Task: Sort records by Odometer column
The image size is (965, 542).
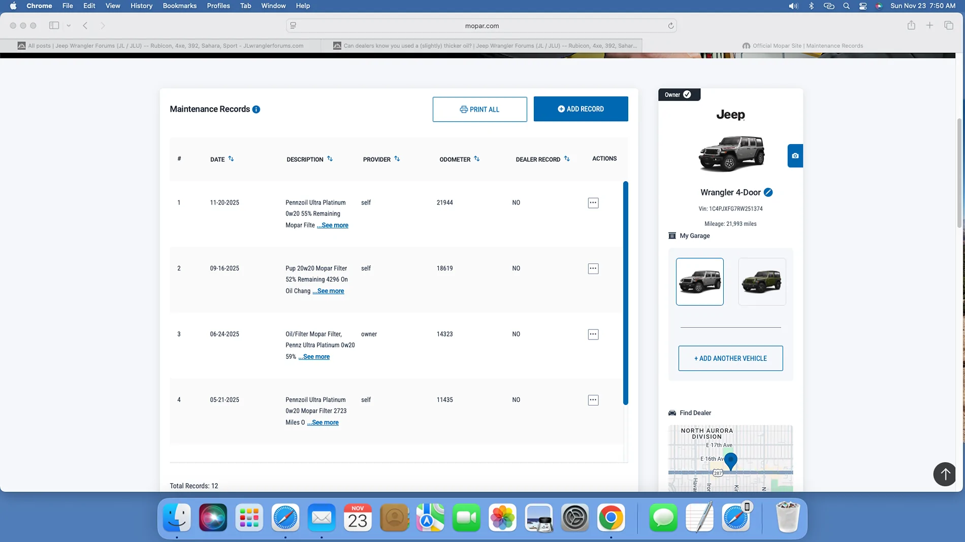Action: click(476, 159)
